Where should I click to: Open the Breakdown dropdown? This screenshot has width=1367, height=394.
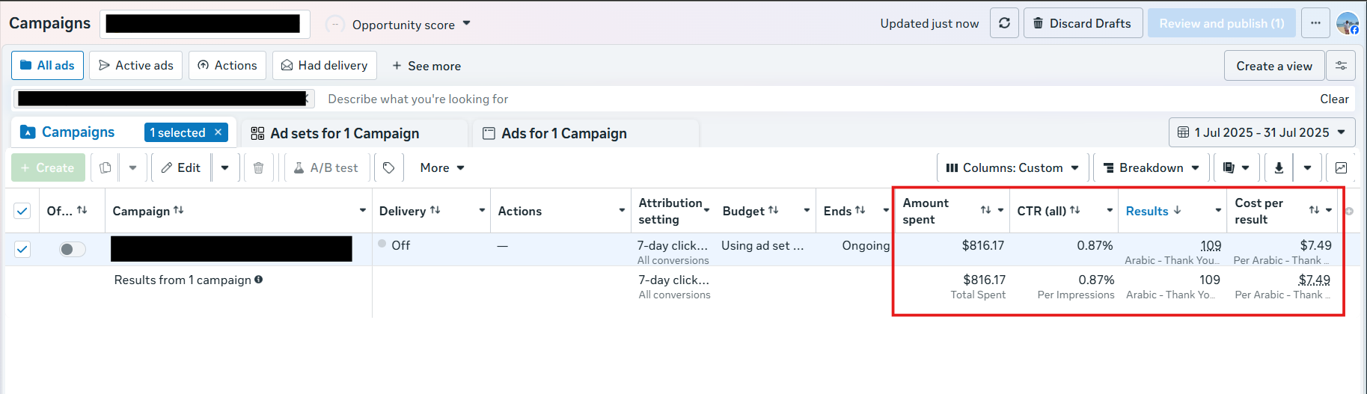[x=1151, y=167]
